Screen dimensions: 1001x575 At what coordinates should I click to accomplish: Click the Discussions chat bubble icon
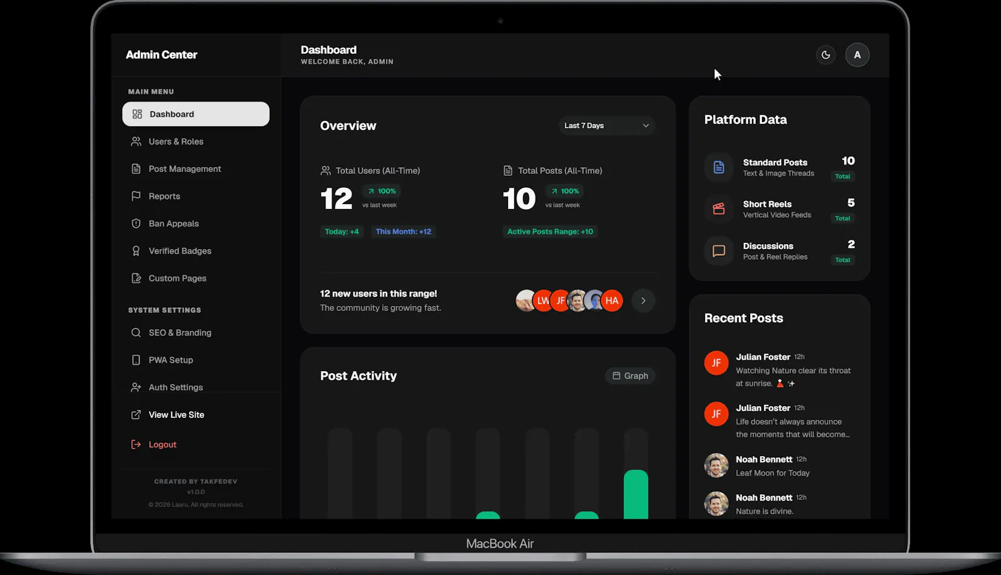tap(719, 251)
